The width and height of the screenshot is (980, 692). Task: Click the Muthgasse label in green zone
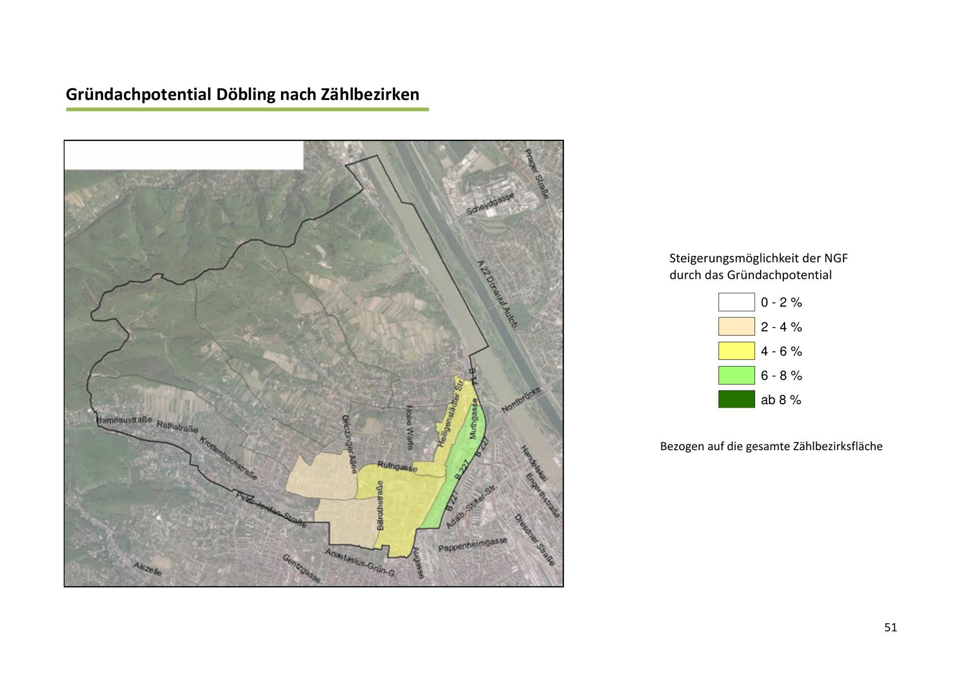coord(474,418)
